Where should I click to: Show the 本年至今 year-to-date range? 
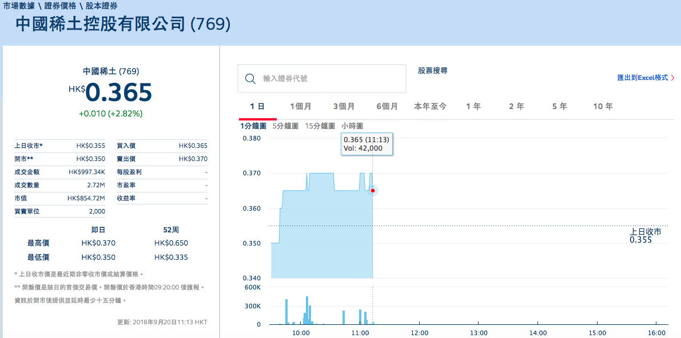click(x=431, y=107)
